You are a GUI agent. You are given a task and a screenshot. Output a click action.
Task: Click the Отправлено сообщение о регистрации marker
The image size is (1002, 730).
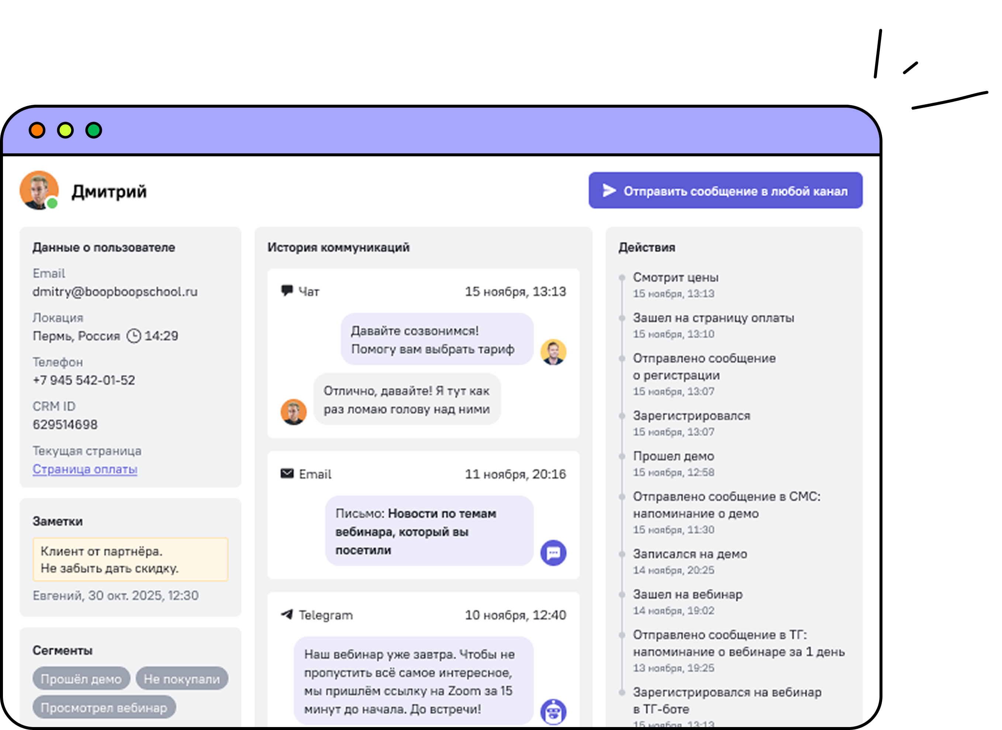[x=622, y=358]
